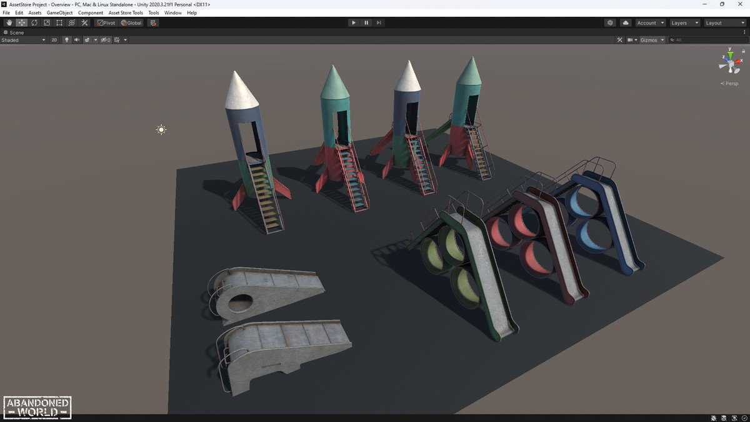
Task: Select the combined Transform tool
Action: point(72,23)
